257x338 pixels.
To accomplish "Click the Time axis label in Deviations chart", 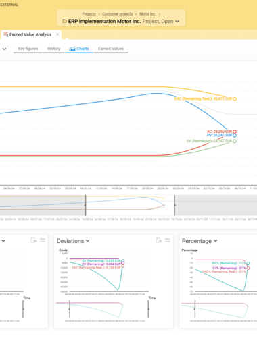I will (x=152, y=298).
